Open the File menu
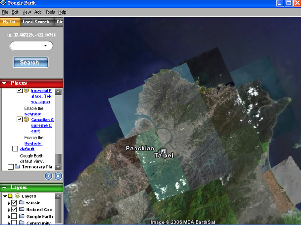 5,12
